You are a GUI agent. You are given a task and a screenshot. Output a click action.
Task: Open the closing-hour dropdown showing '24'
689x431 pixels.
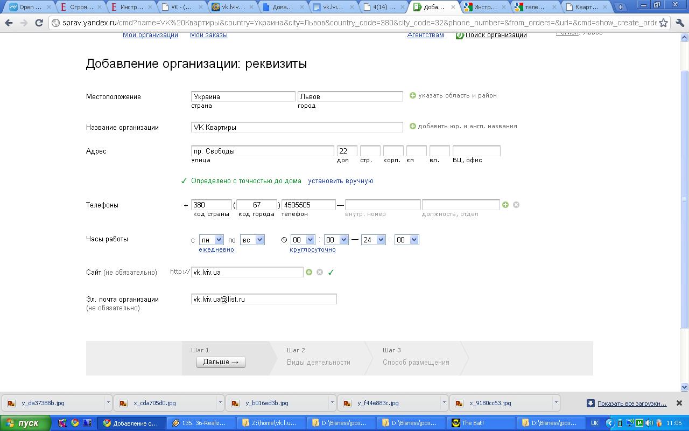point(374,240)
